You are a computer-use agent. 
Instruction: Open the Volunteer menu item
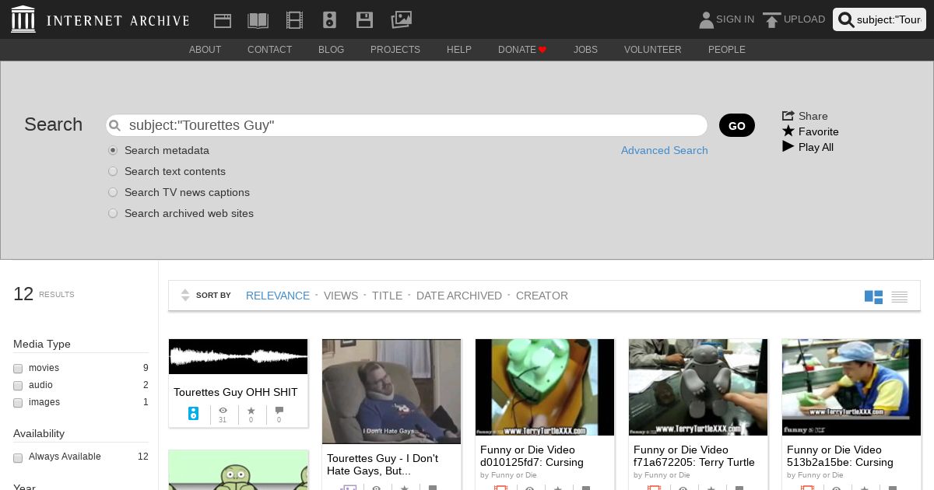click(652, 49)
